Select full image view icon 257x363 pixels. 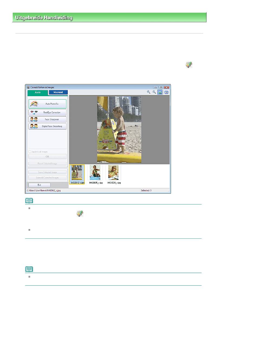pyautogui.click(x=160, y=92)
